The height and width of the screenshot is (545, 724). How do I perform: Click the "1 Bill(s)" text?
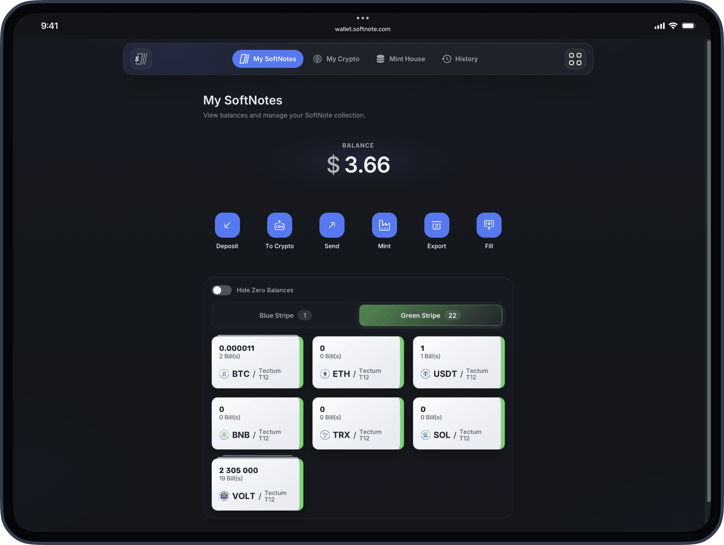(430, 356)
